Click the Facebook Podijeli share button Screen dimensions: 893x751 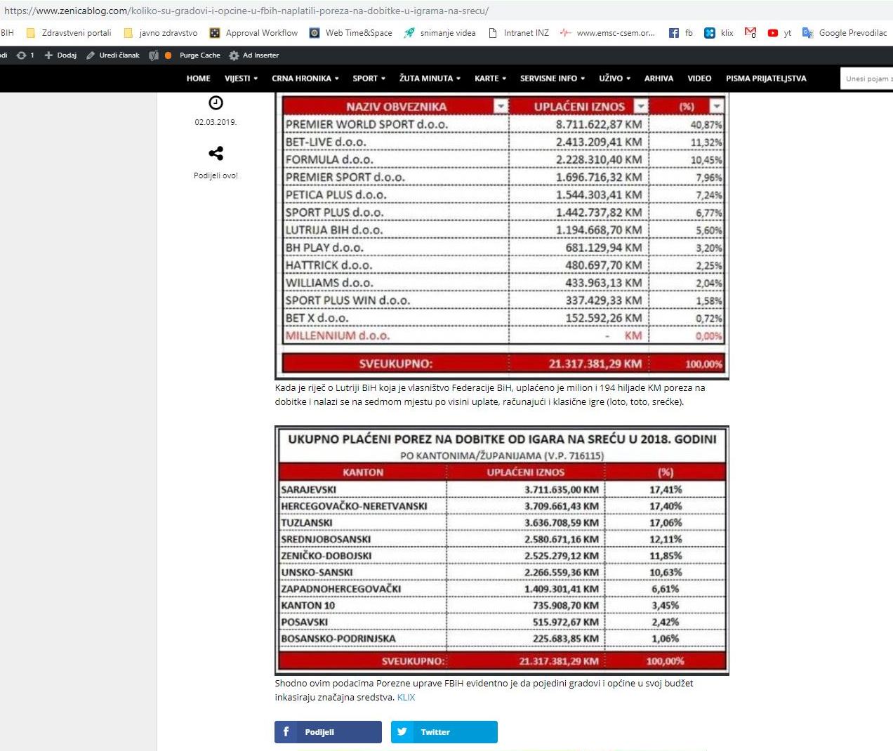[x=328, y=731]
